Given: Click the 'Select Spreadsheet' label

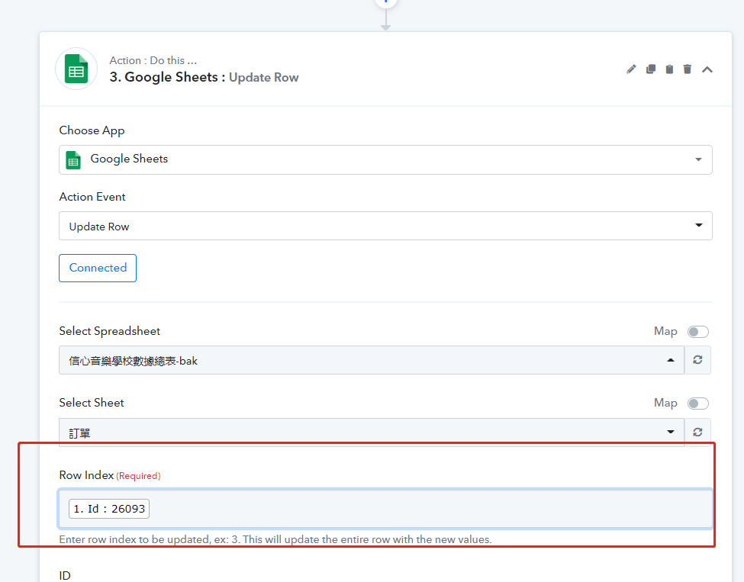Looking at the screenshot, I should (110, 331).
